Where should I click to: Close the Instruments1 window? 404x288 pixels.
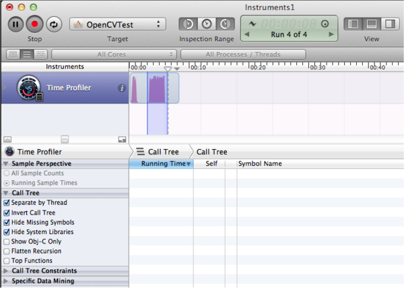9,7
